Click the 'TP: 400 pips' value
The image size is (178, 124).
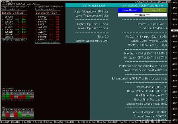point(160,28)
